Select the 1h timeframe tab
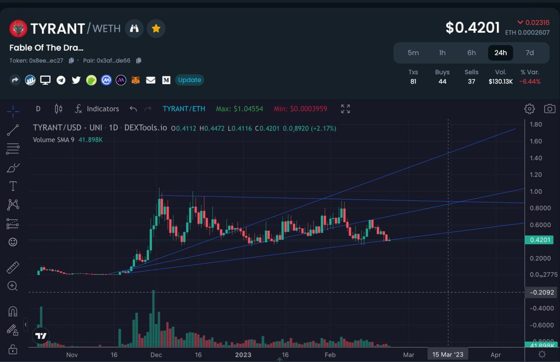The image size is (560, 362). [442, 53]
